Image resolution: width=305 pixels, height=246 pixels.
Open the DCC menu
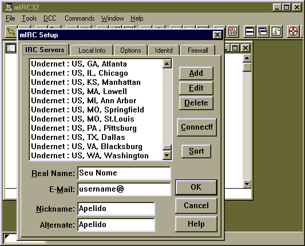point(50,18)
